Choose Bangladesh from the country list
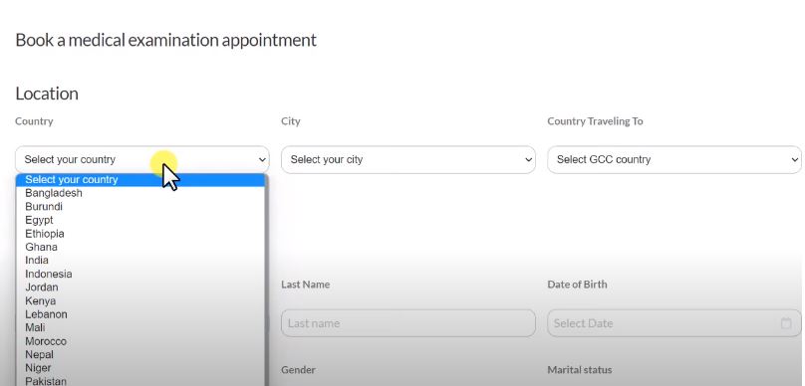 coord(140,193)
